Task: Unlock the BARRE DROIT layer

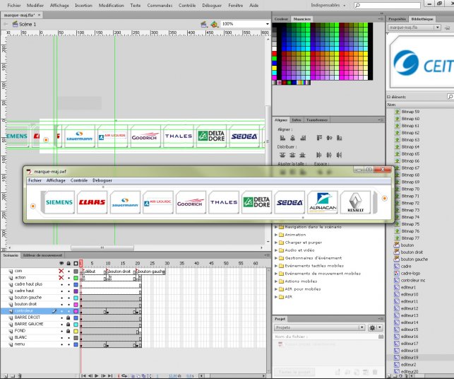Action: click(x=68, y=317)
